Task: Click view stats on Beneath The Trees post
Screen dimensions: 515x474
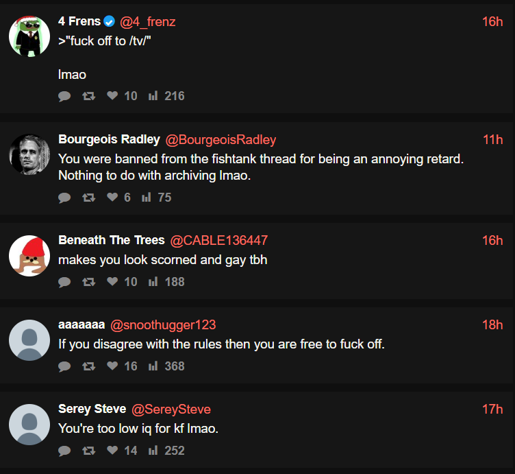Action: pos(153,282)
